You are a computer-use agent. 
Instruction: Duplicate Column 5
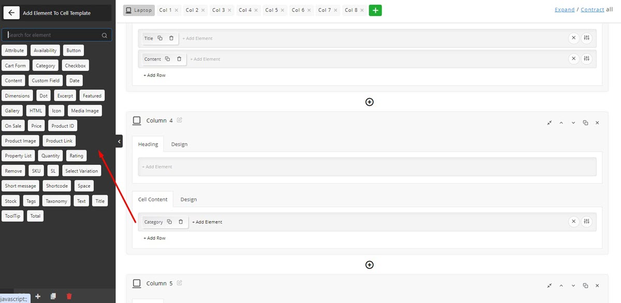tap(585, 285)
